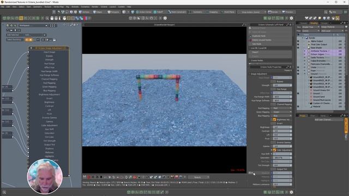This screenshot has height=196, width=349.
Task: Select Edges selection mode
Action: point(98,12)
